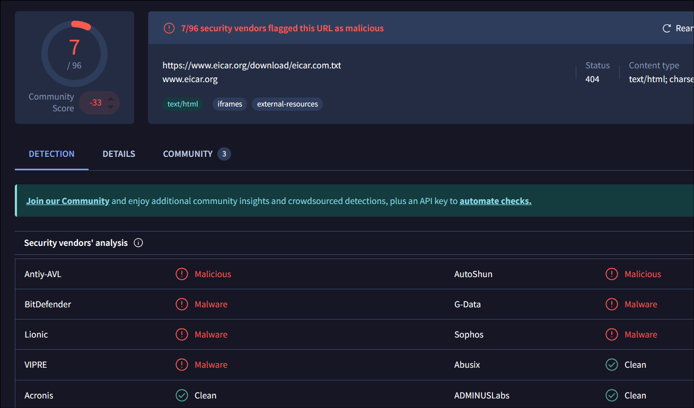
Task: Click the external-resources tag
Action: click(287, 104)
